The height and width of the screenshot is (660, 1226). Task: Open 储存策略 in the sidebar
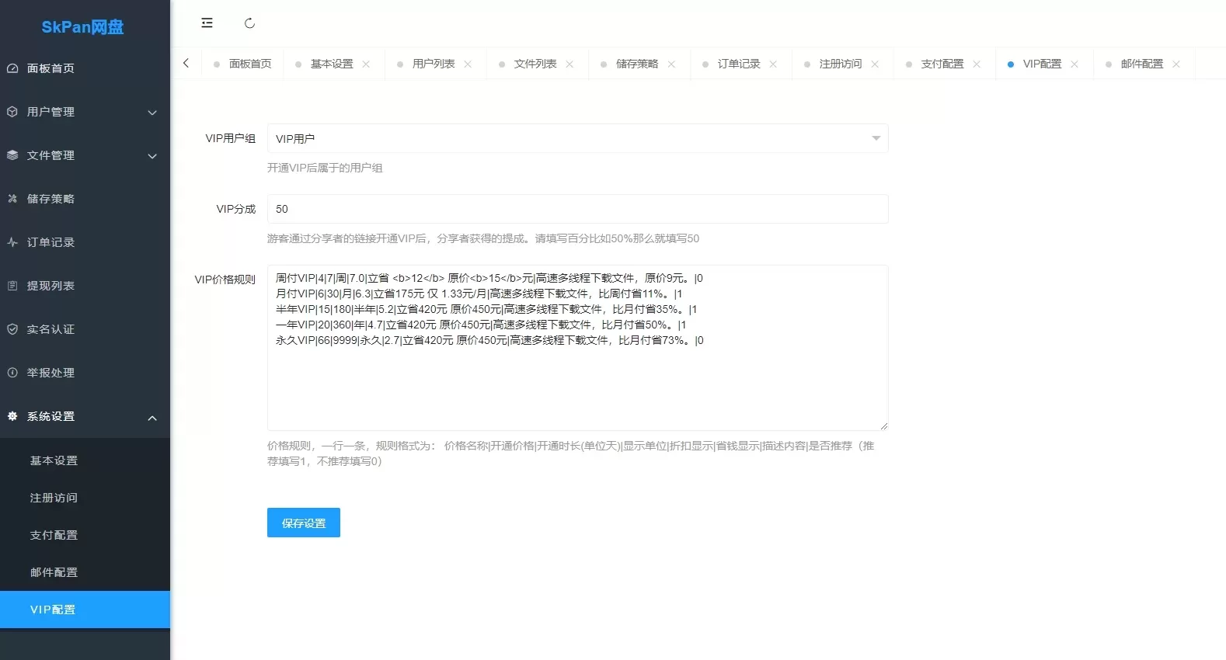[x=51, y=199]
